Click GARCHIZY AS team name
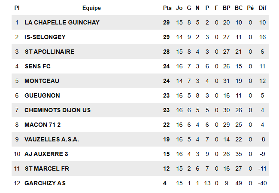Viewport: 279px width, 193px height. click(45, 183)
